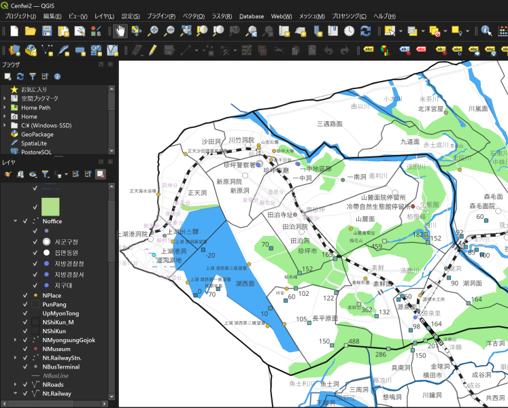This screenshot has width=508, height=408.
Task: Enable the NBusLine layer checkbox
Action: (25, 376)
